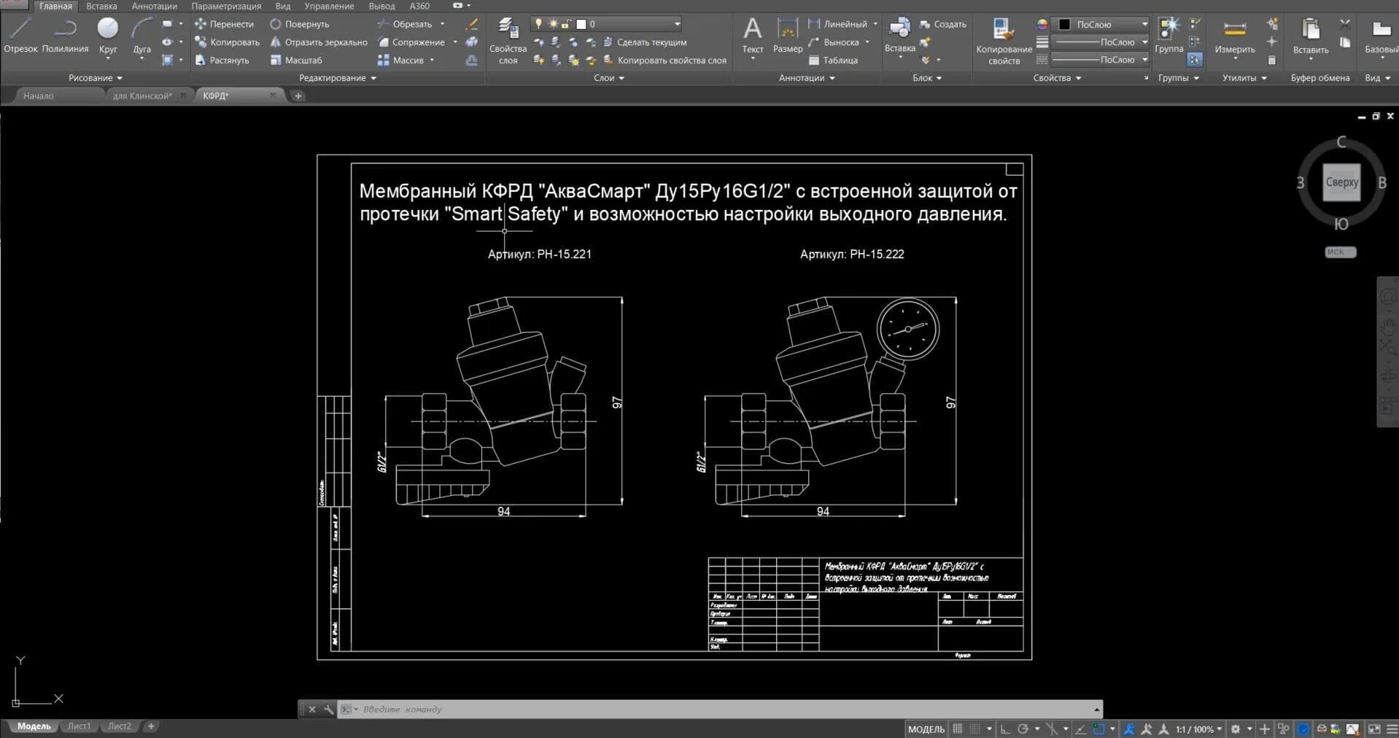
Task: Activate the Повернуть (rotate) command
Action: point(300,24)
